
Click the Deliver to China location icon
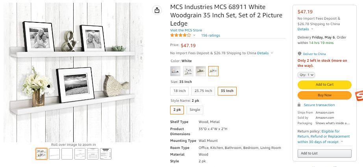pos(300,54)
